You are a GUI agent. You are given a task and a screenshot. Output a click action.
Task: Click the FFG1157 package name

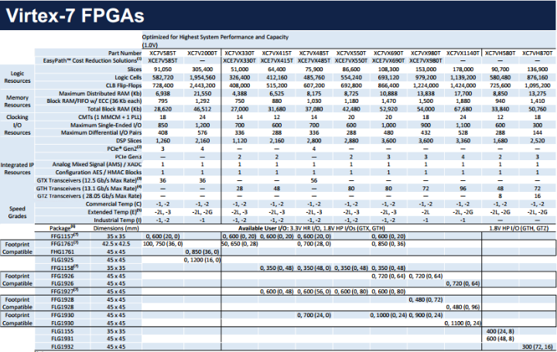(x=64, y=236)
